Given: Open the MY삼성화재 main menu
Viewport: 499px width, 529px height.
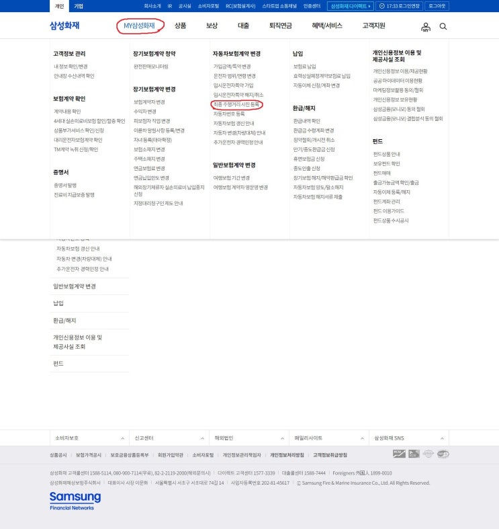Looking at the screenshot, I should coord(139,26).
